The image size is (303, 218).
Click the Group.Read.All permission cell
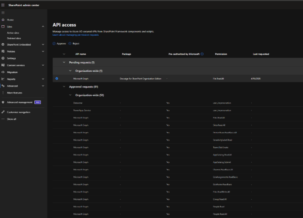point(220,199)
